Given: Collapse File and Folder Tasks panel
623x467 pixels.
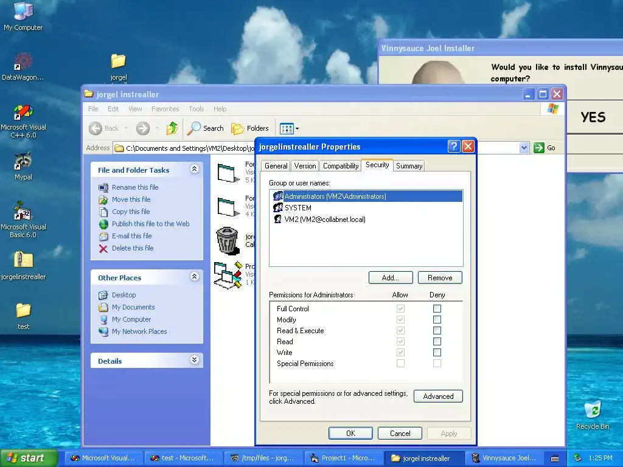Looking at the screenshot, I should (x=194, y=169).
